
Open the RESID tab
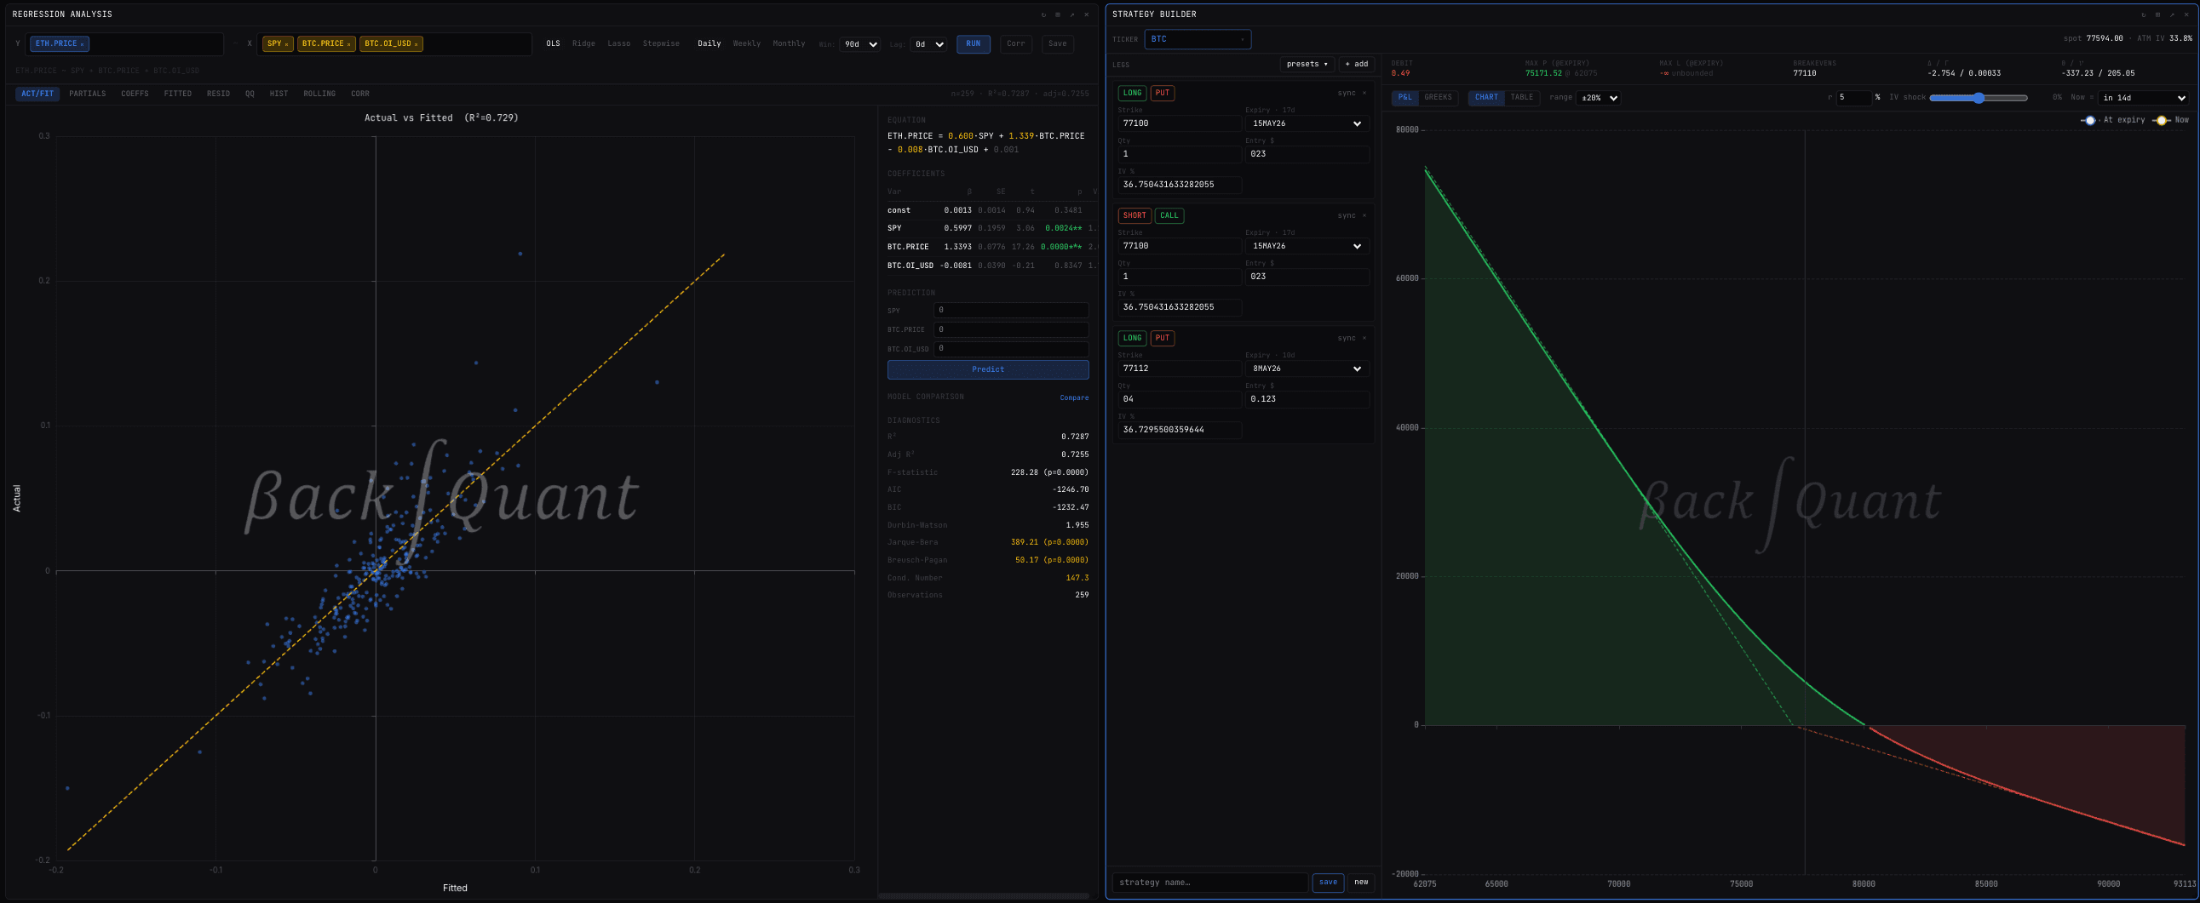click(218, 94)
